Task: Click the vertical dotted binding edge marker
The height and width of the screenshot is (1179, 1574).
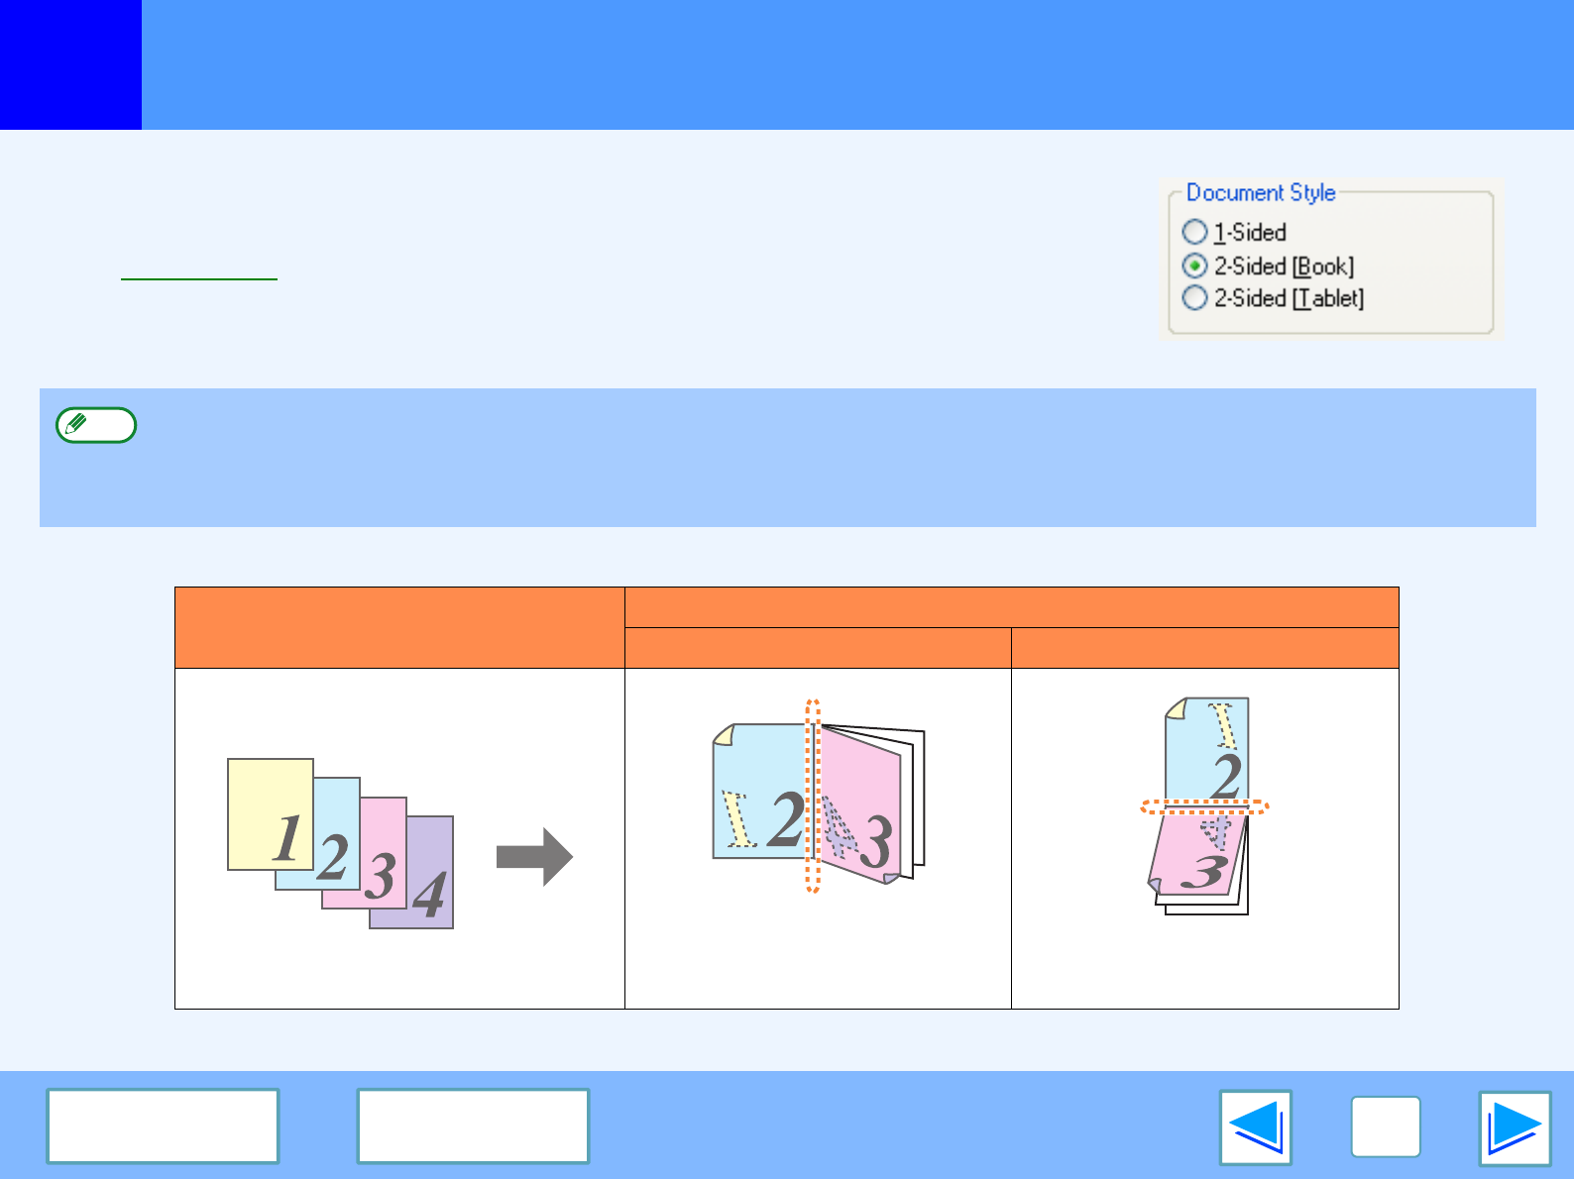Action: [x=813, y=796]
